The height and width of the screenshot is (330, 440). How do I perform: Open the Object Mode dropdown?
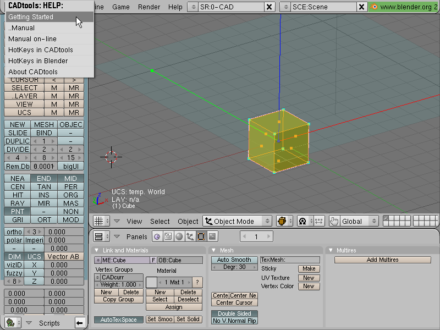click(x=237, y=221)
